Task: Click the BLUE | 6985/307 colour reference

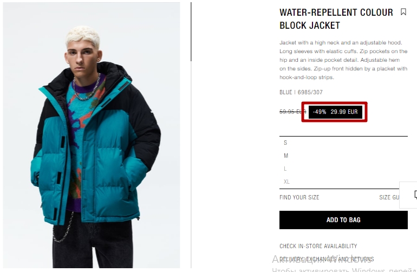Action: (301, 92)
